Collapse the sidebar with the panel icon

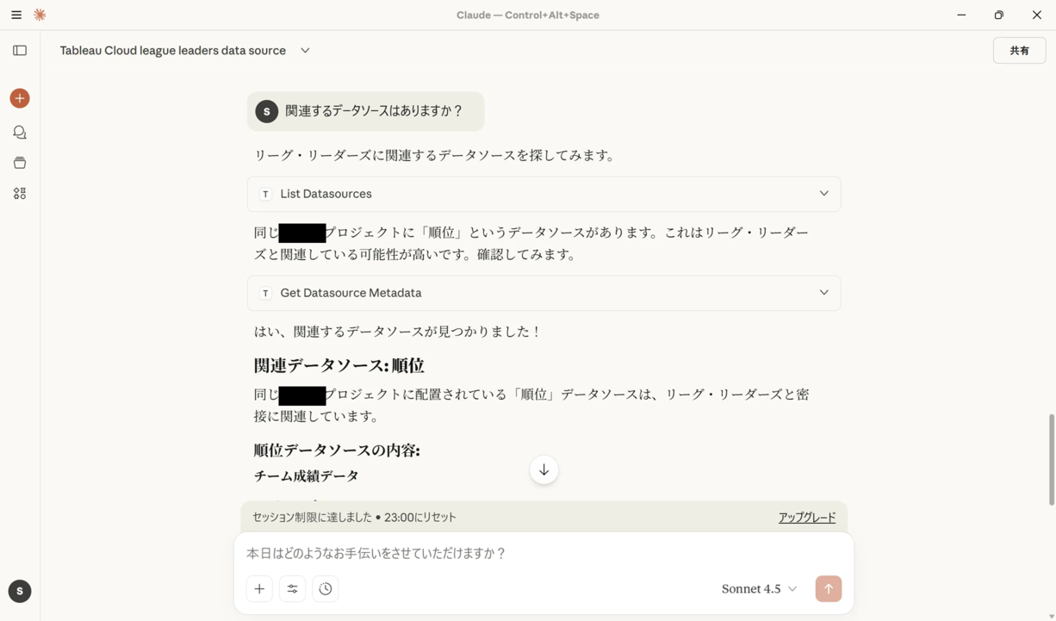tap(19, 49)
